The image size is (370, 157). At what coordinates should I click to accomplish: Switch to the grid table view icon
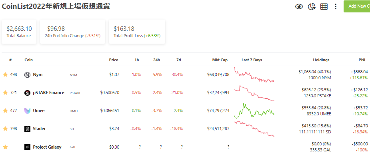[324, 7]
